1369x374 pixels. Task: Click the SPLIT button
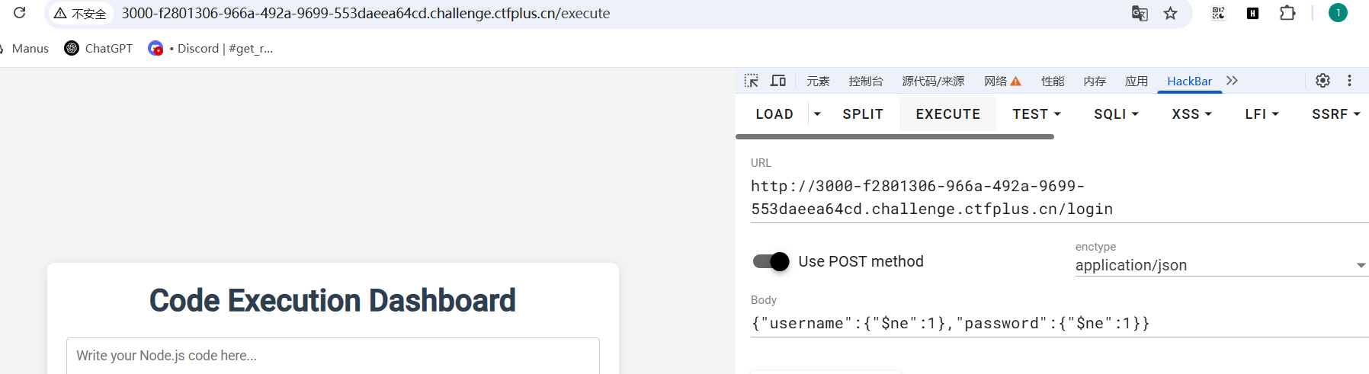pyautogui.click(x=863, y=114)
